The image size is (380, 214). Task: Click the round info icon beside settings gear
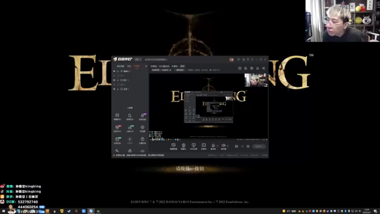242,146
